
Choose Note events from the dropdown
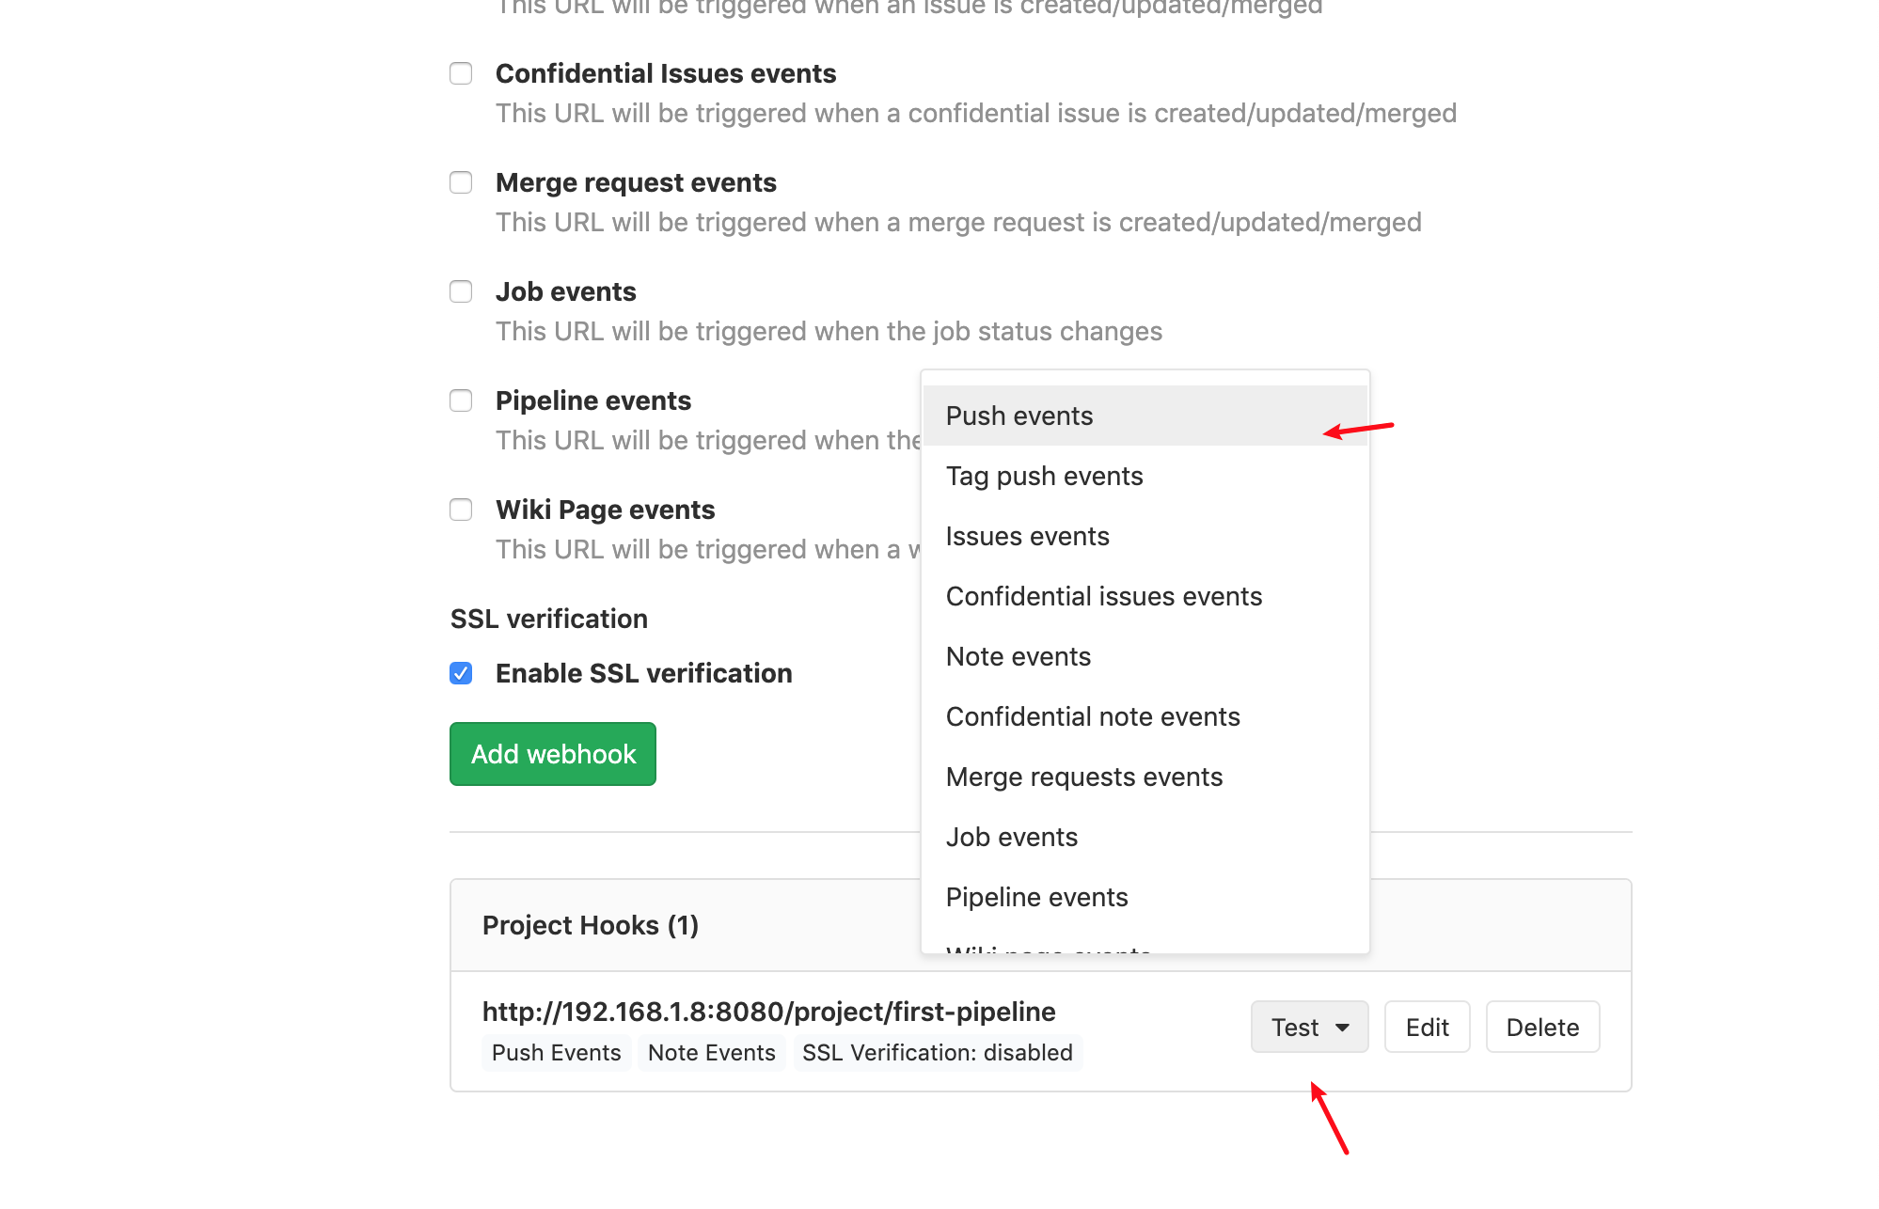click(1018, 656)
